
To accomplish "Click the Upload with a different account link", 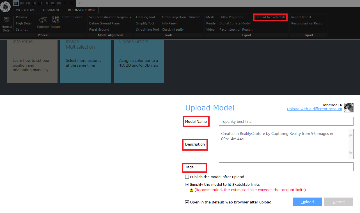I will (x=315, y=109).
